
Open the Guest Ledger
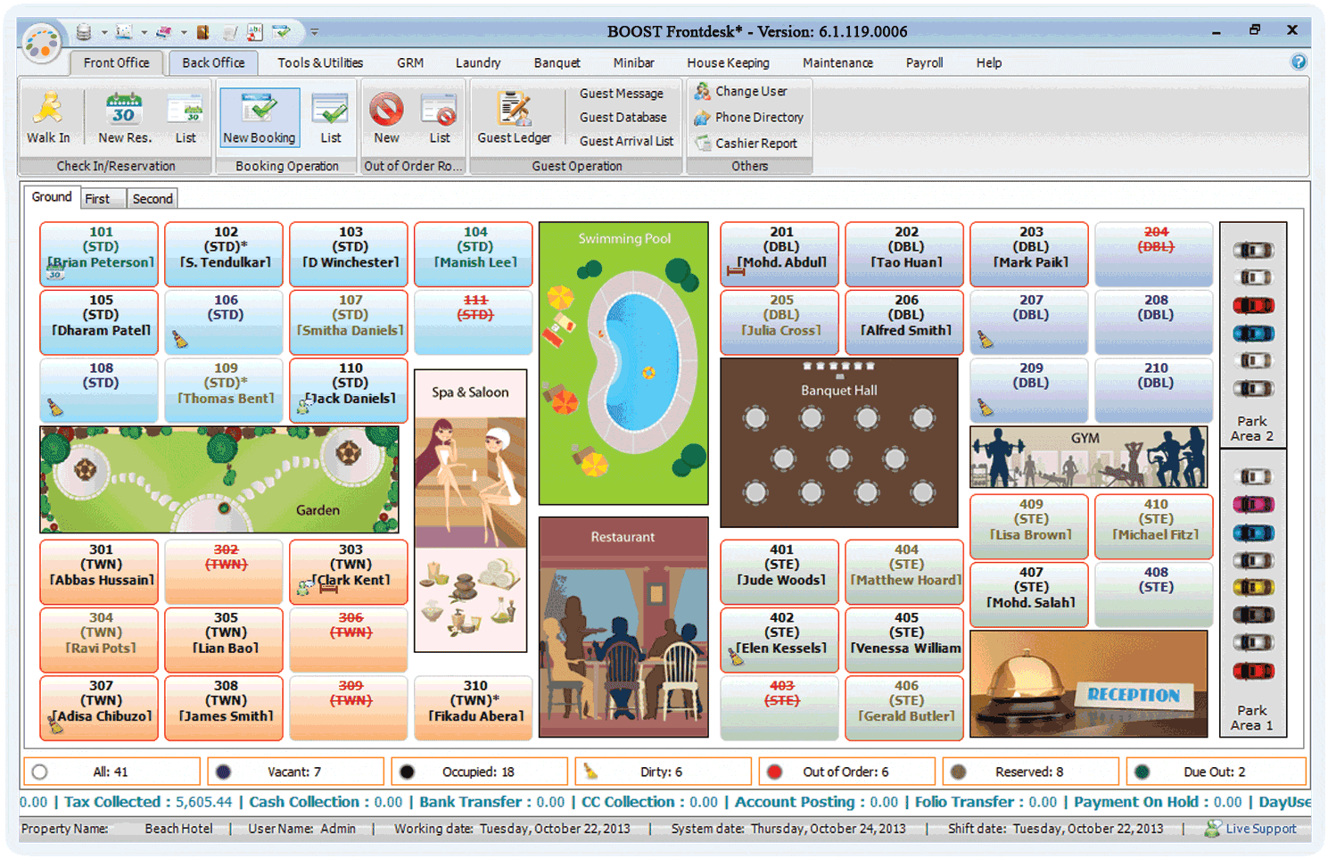coord(515,117)
